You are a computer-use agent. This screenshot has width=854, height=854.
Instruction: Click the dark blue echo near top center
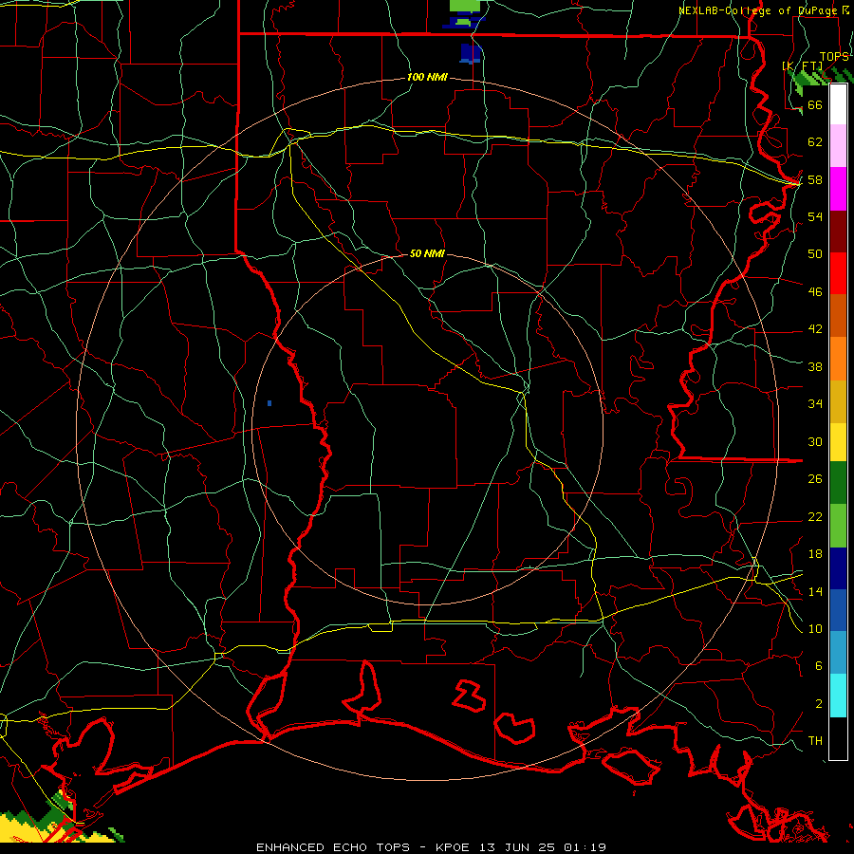click(x=471, y=53)
